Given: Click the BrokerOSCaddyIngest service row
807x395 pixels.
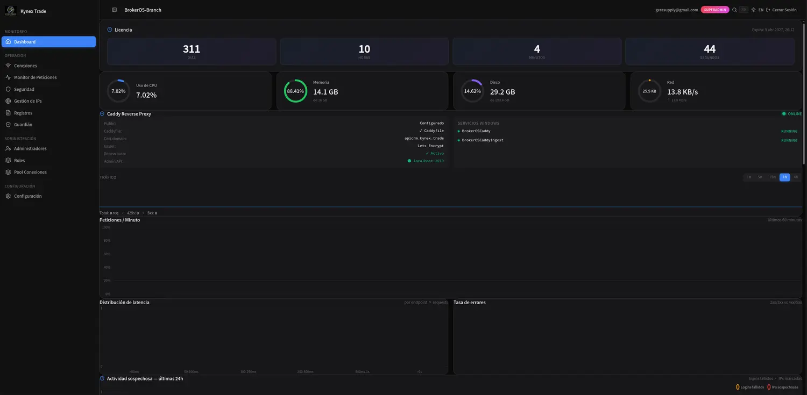Looking at the screenshot, I should coord(627,140).
